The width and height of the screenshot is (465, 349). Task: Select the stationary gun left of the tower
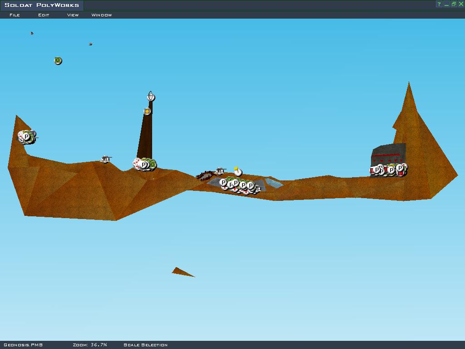[x=105, y=159]
